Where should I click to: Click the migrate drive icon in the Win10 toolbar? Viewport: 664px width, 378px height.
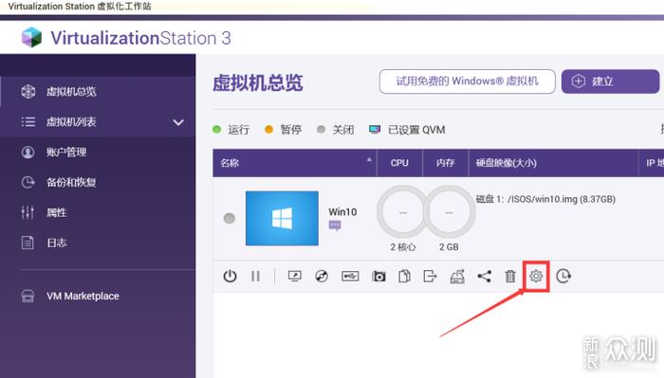(457, 276)
